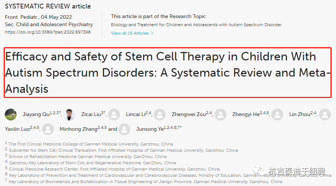Open author Jiayang Qu's name link
The width and height of the screenshot is (336, 186).
36,115
